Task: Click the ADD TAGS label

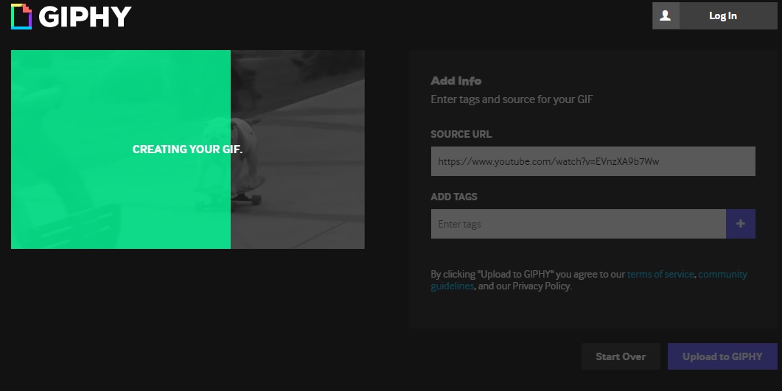Action: click(x=453, y=197)
